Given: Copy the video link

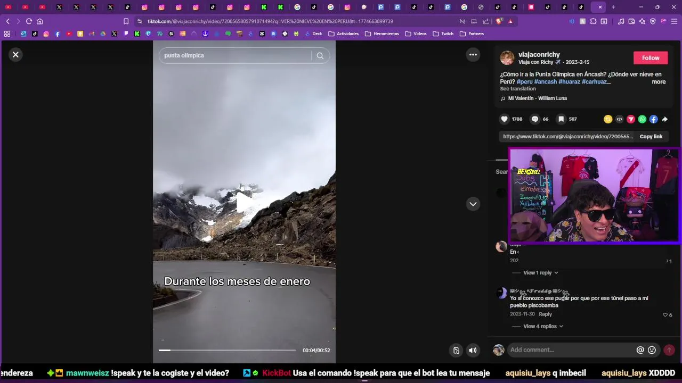Looking at the screenshot, I should (x=651, y=137).
